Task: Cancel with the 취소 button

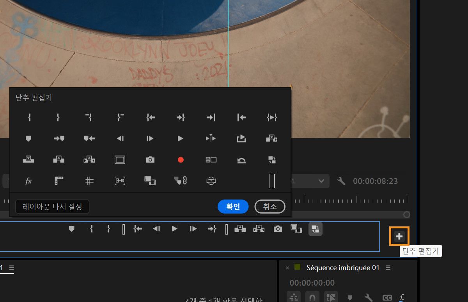Action: (270, 207)
